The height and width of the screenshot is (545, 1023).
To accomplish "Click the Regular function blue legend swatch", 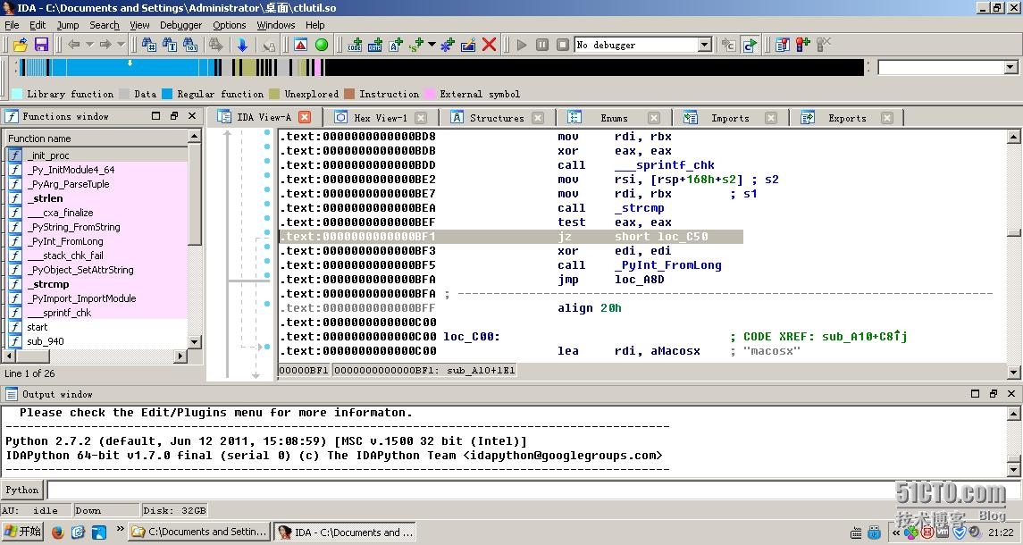I will pos(167,94).
